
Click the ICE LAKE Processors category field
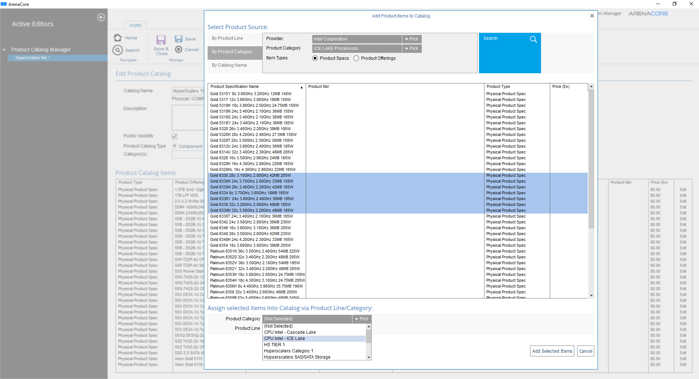[357, 48]
